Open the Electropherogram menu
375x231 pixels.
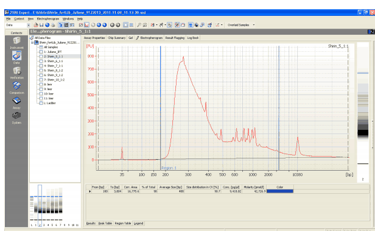[48, 19]
